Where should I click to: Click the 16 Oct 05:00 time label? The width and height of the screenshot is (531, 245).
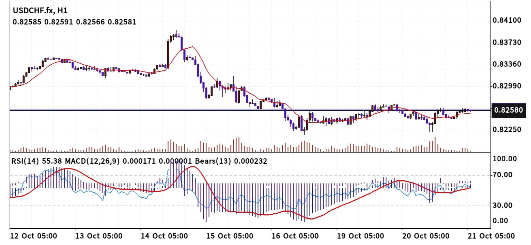(x=295, y=236)
